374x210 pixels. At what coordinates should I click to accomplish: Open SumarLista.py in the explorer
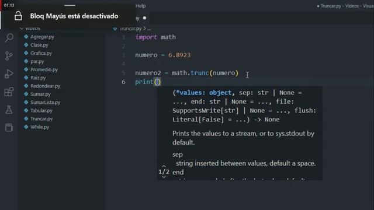coord(46,103)
